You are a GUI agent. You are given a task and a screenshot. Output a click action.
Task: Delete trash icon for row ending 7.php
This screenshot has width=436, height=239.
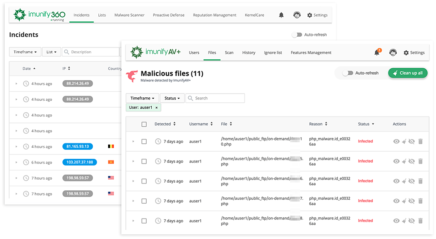point(421,201)
